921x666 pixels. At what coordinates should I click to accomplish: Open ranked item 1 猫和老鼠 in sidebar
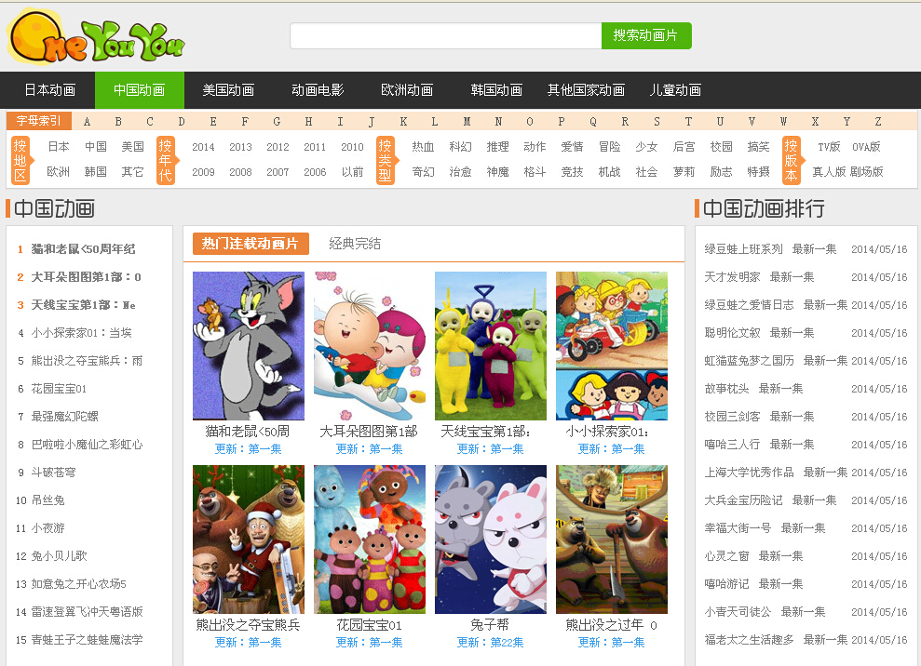click(x=84, y=249)
